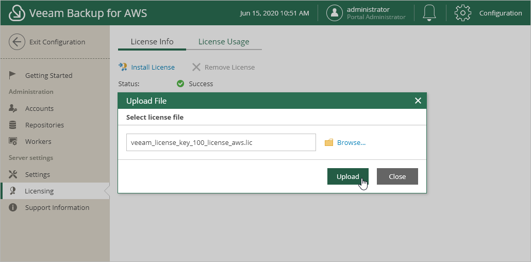Image resolution: width=531 pixels, height=262 pixels.
Task: Close the Upload File dialog
Action: (418, 101)
